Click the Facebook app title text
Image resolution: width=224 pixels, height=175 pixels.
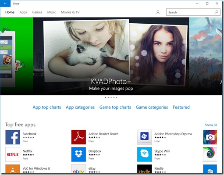pyautogui.click(x=29, y=134)
